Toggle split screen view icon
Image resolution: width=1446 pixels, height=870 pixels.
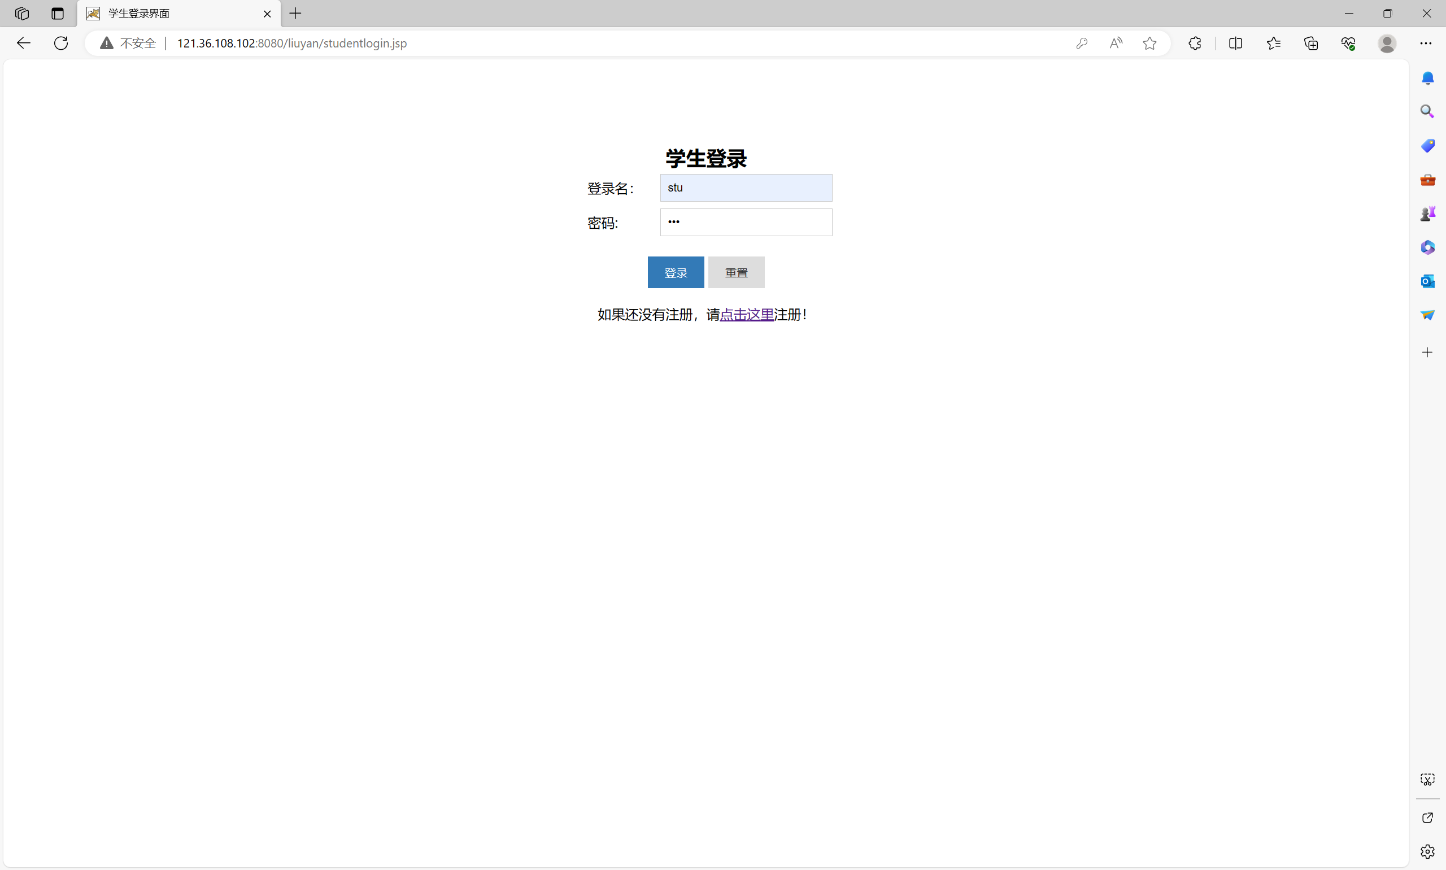pos(1235,43)
